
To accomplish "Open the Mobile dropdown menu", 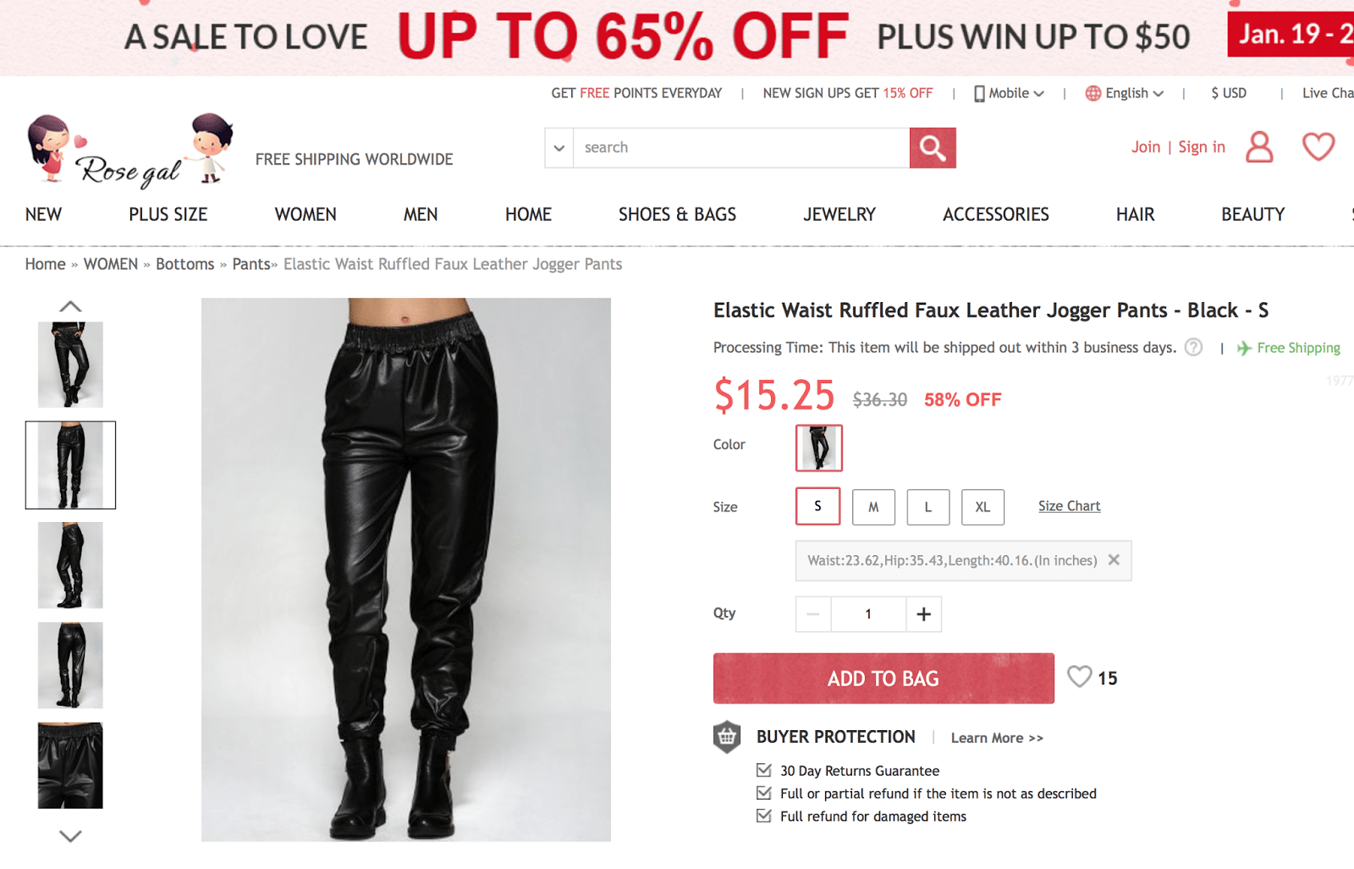I will pos(1009,93).
